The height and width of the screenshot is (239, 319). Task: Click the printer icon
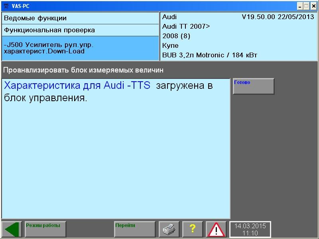click(x=168, y=229)
